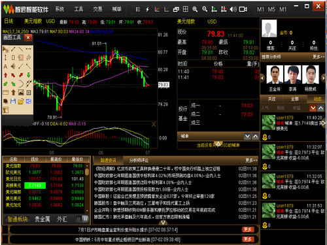Switch to the 外汇 tab
Image resolution: width=327 pixels, height=245 pixels.
[x=62, y=219]
